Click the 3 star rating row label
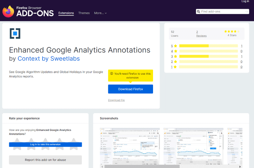The height and width of the screenshot is (168, 254). click(x=174, y=56)
